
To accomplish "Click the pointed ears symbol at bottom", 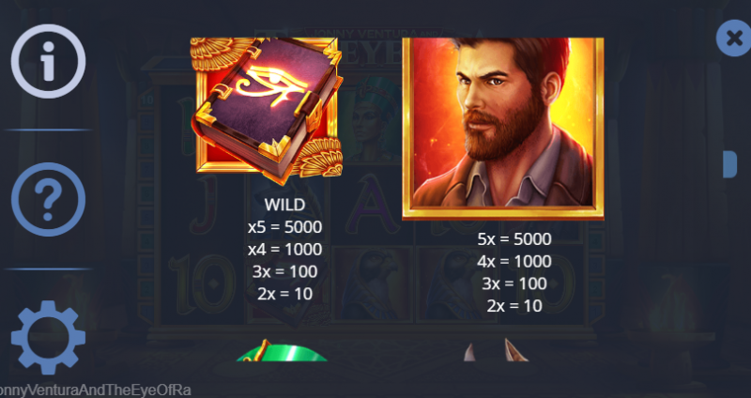I will tap(497, 350).
